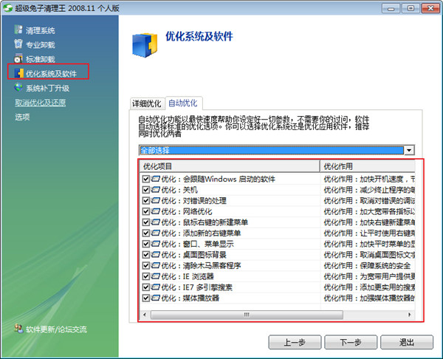The width and height of the screenshot is (443, 359).
Task: Click the 系统补丁升级 globe icon
Action: 18,88
